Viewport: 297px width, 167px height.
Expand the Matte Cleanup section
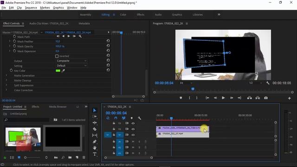pos(6,80)
